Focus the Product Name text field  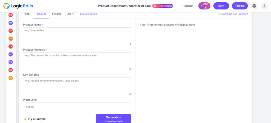pyautogui.click(x=77, y=36)
